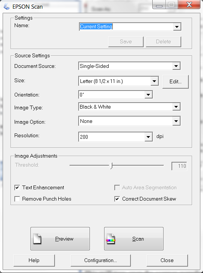This screenshot has width=203, height=273.
Task: Click the EPSON Scan title bar icon
Action: pos(7,7)
